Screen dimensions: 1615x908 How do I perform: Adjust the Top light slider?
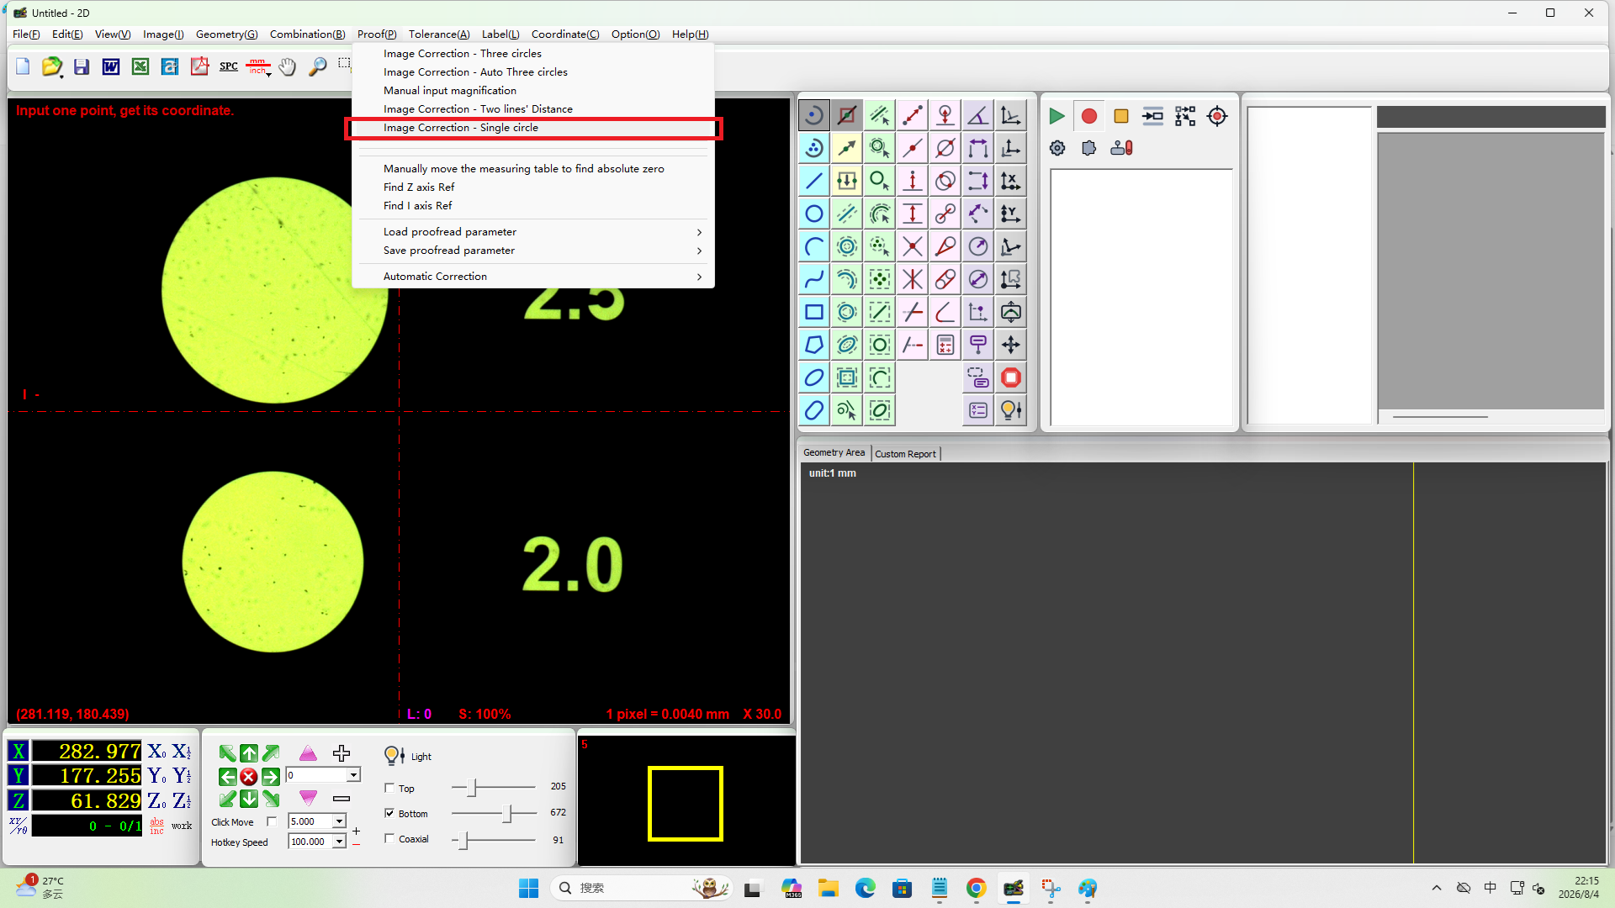tap(473, 788)
